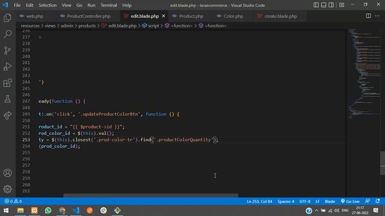Click '.updateProductColorBtn' on line 249
Image resolution: width=385 pixels, height=216 pixels.
tap(109, 114)
